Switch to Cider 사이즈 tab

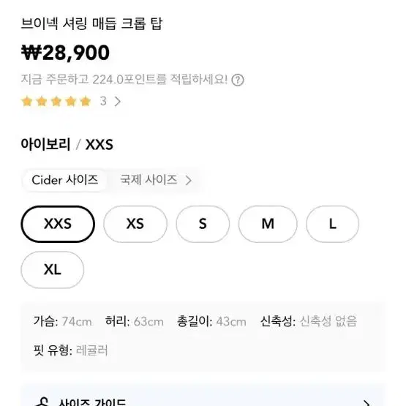[x=64, y=180]
